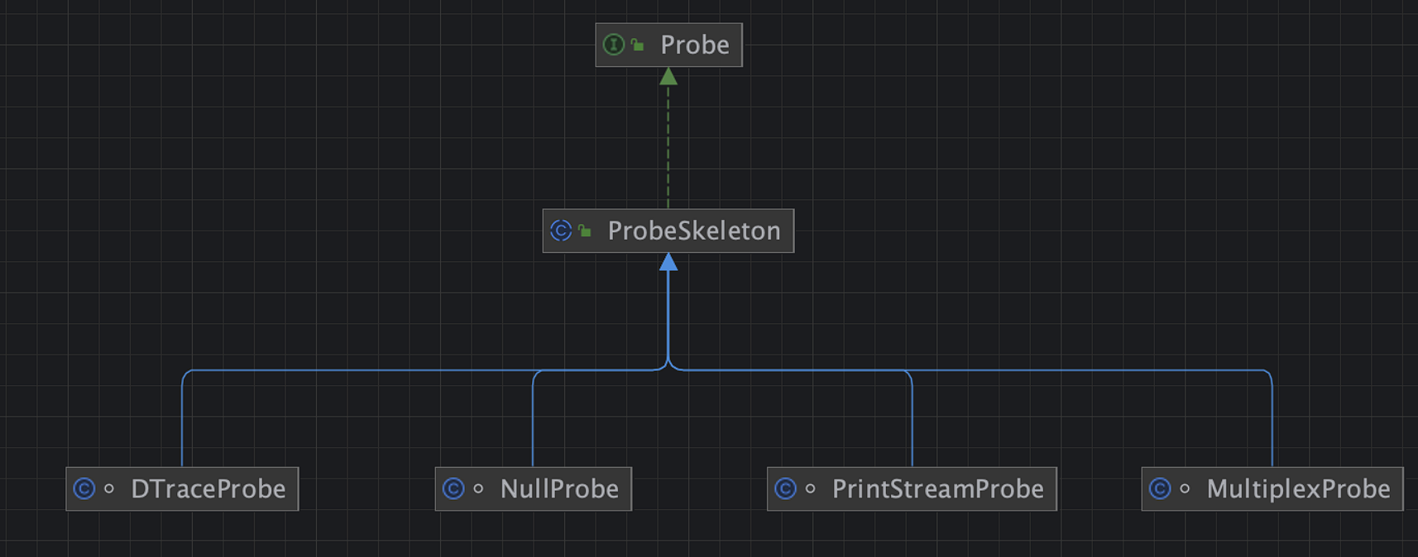Click the class icon on the PrintStreamProbe node
This screenshot has width=1418, height=557.
click(x=785, y=488)
